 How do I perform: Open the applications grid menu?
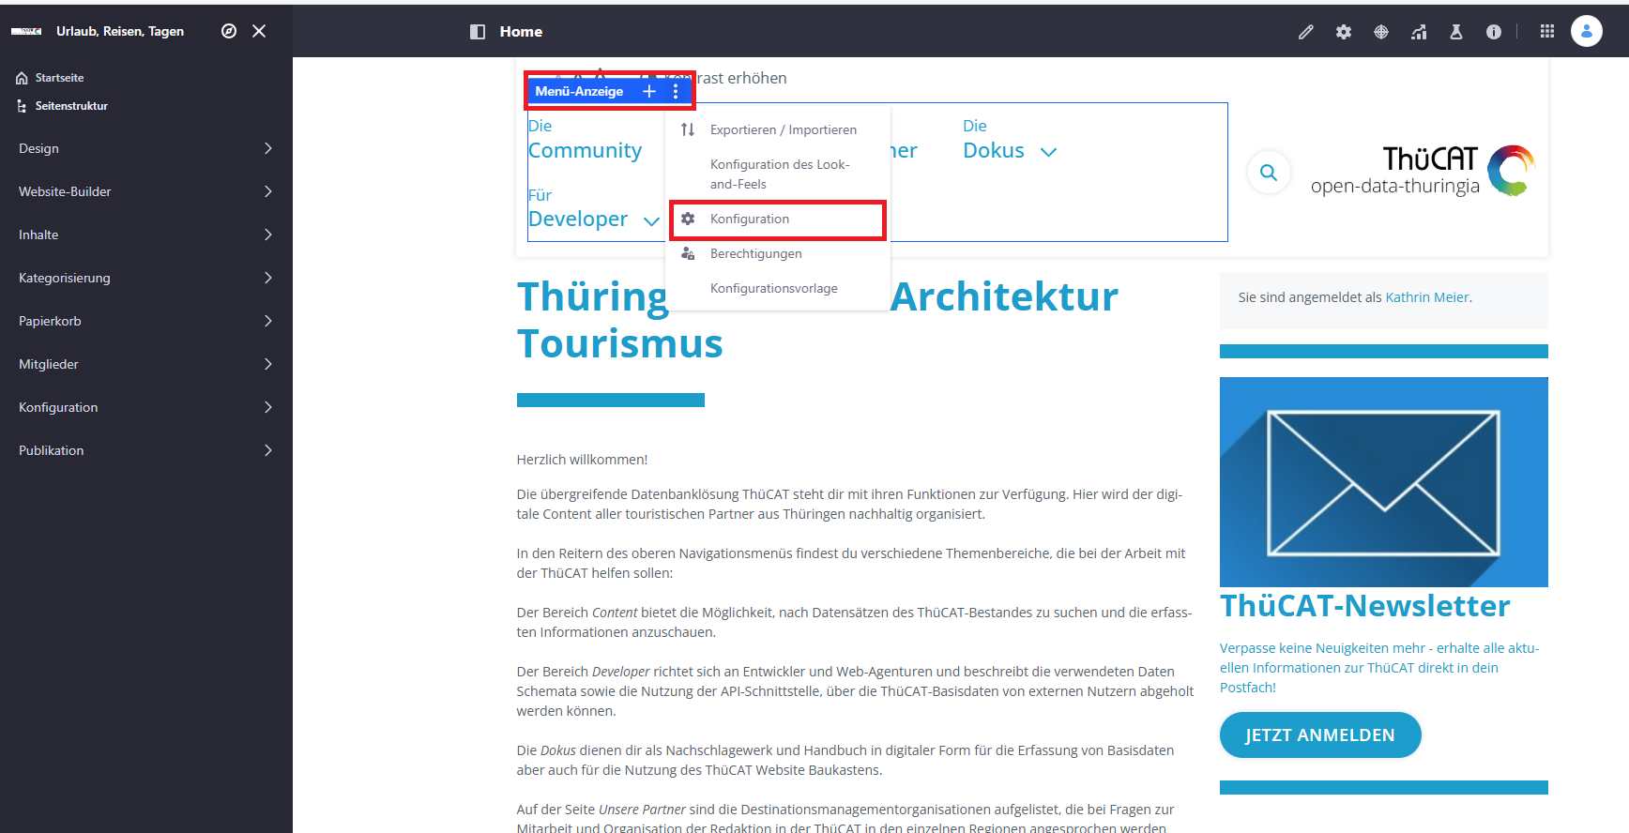click(1547, 31)
